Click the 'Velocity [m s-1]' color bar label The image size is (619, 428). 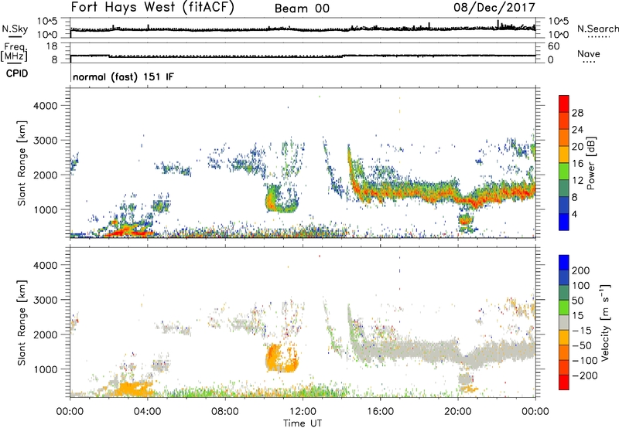(x=605, y=322)
